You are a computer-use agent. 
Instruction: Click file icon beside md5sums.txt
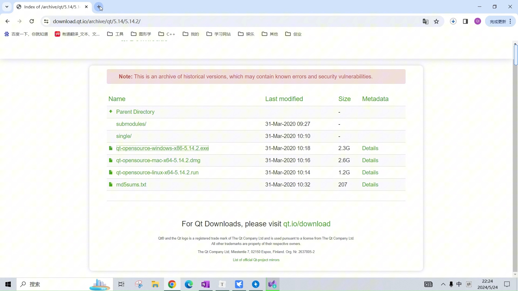(111, 184)
